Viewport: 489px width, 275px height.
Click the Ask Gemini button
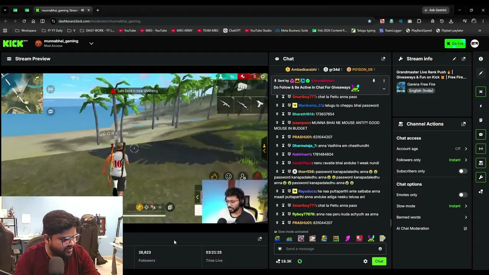click(x=435, y=10)
